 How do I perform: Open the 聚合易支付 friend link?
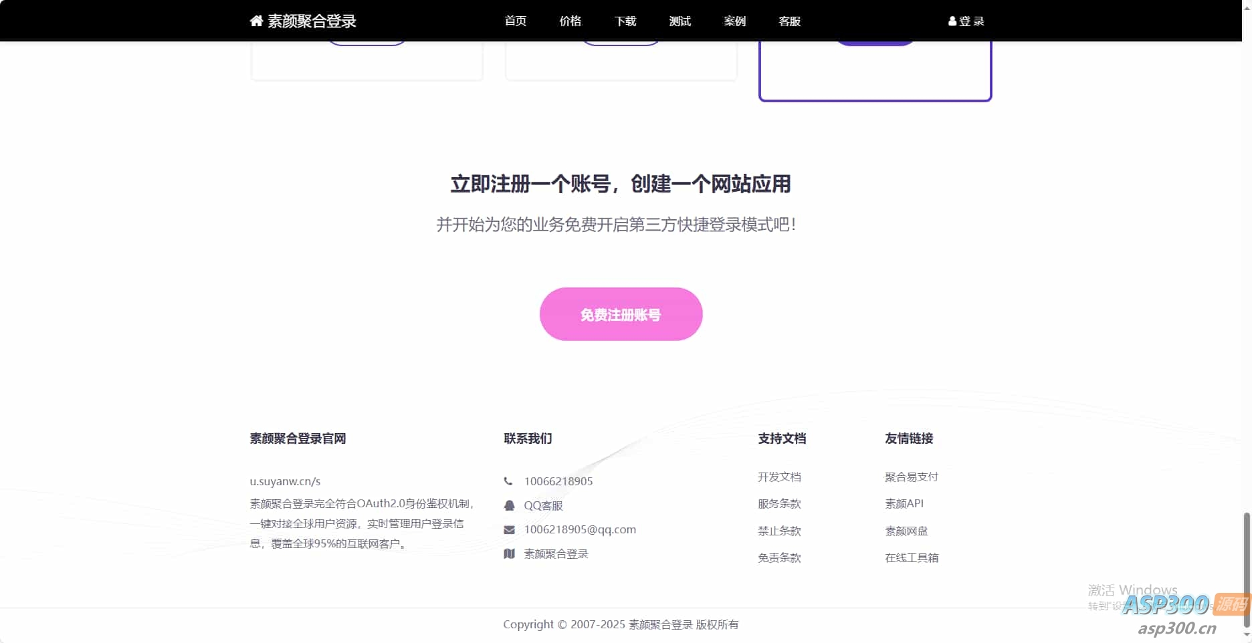[x=911, y=477]
